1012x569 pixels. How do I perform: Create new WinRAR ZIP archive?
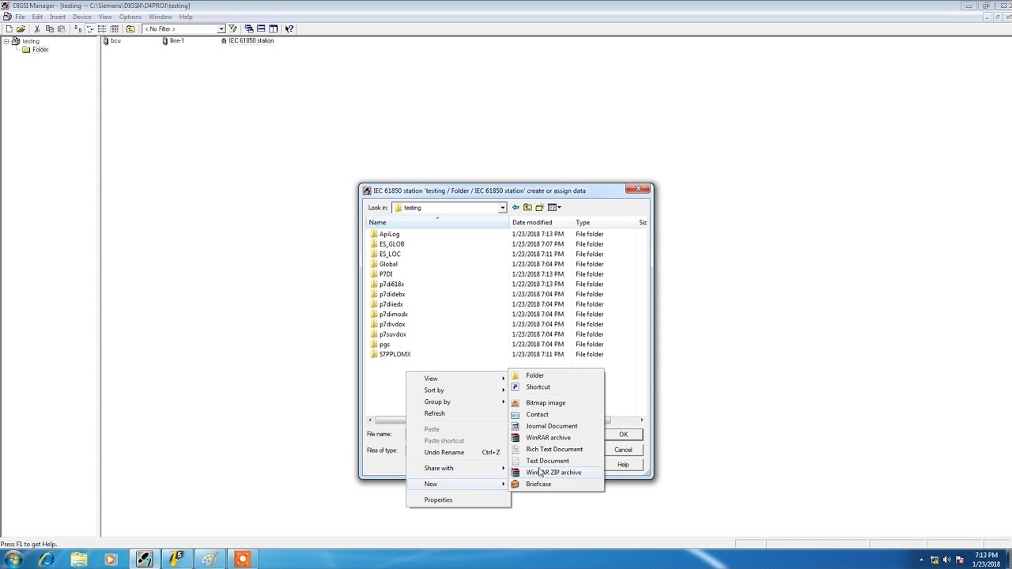556,473
